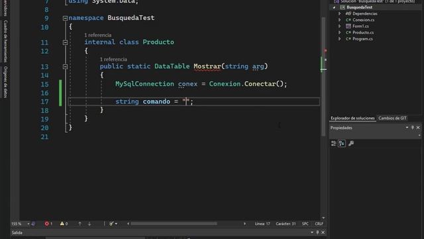
Task: Switch to Explorador de soluciones tab
Action: pyautogui.click(x=352, y=118)
